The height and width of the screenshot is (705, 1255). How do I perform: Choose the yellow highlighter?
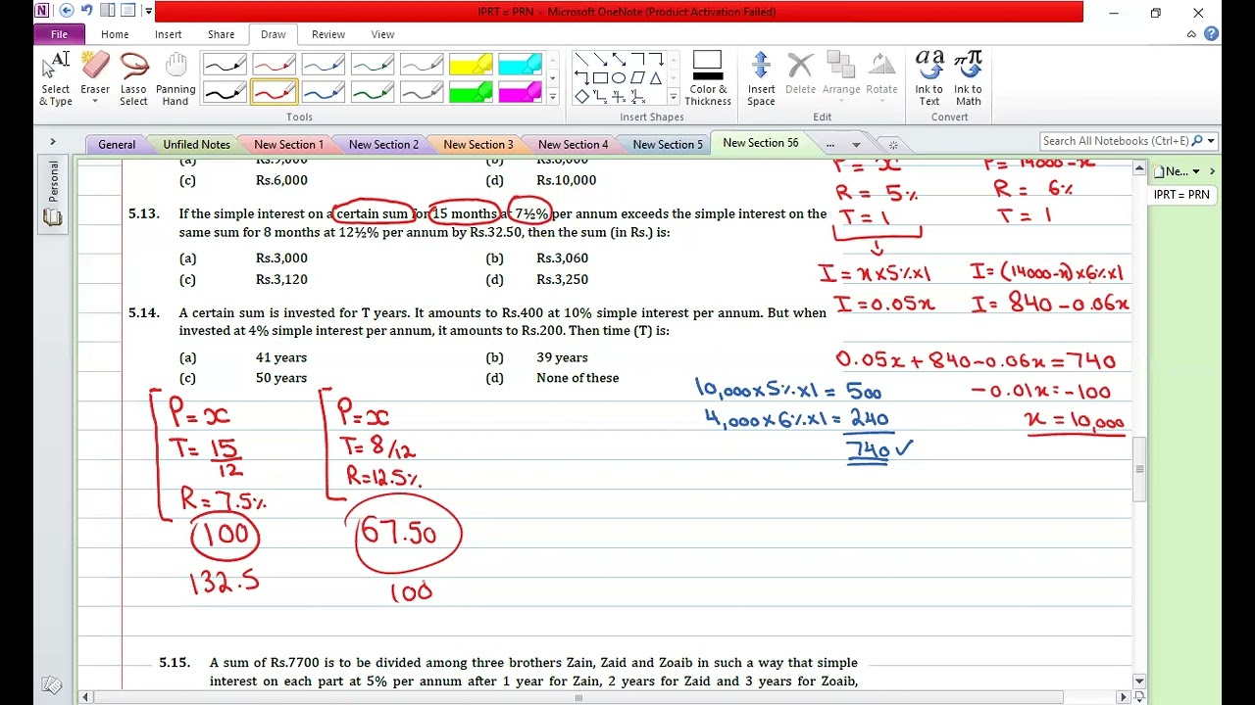coord(470,66)
